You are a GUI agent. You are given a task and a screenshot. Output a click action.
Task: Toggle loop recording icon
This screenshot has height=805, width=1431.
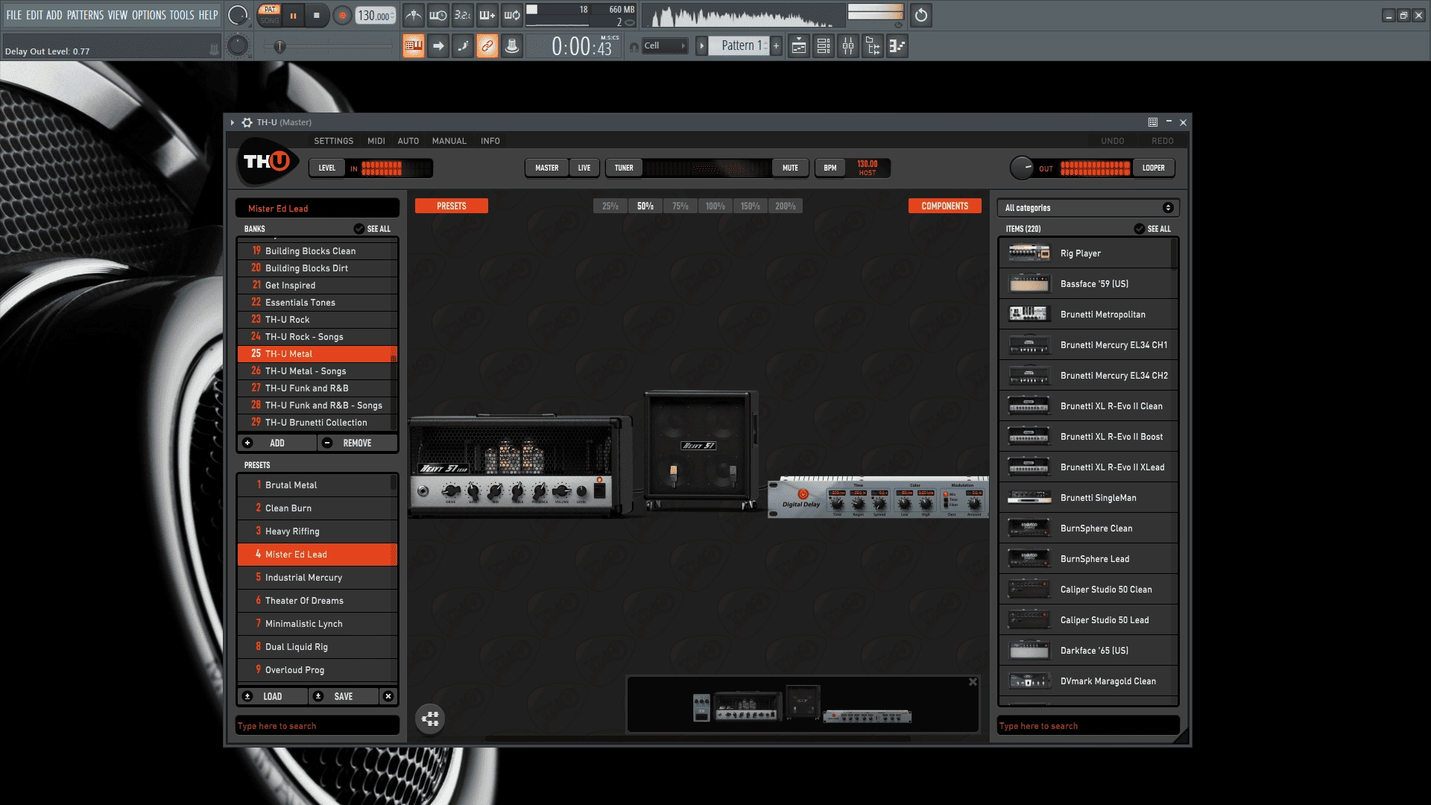512,15
